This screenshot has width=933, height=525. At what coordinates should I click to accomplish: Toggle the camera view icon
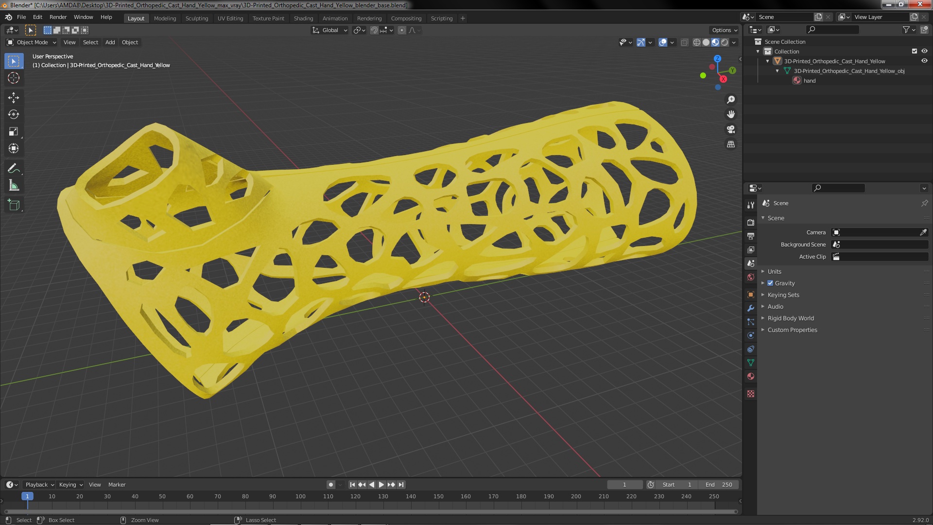[x=731, y=129]
